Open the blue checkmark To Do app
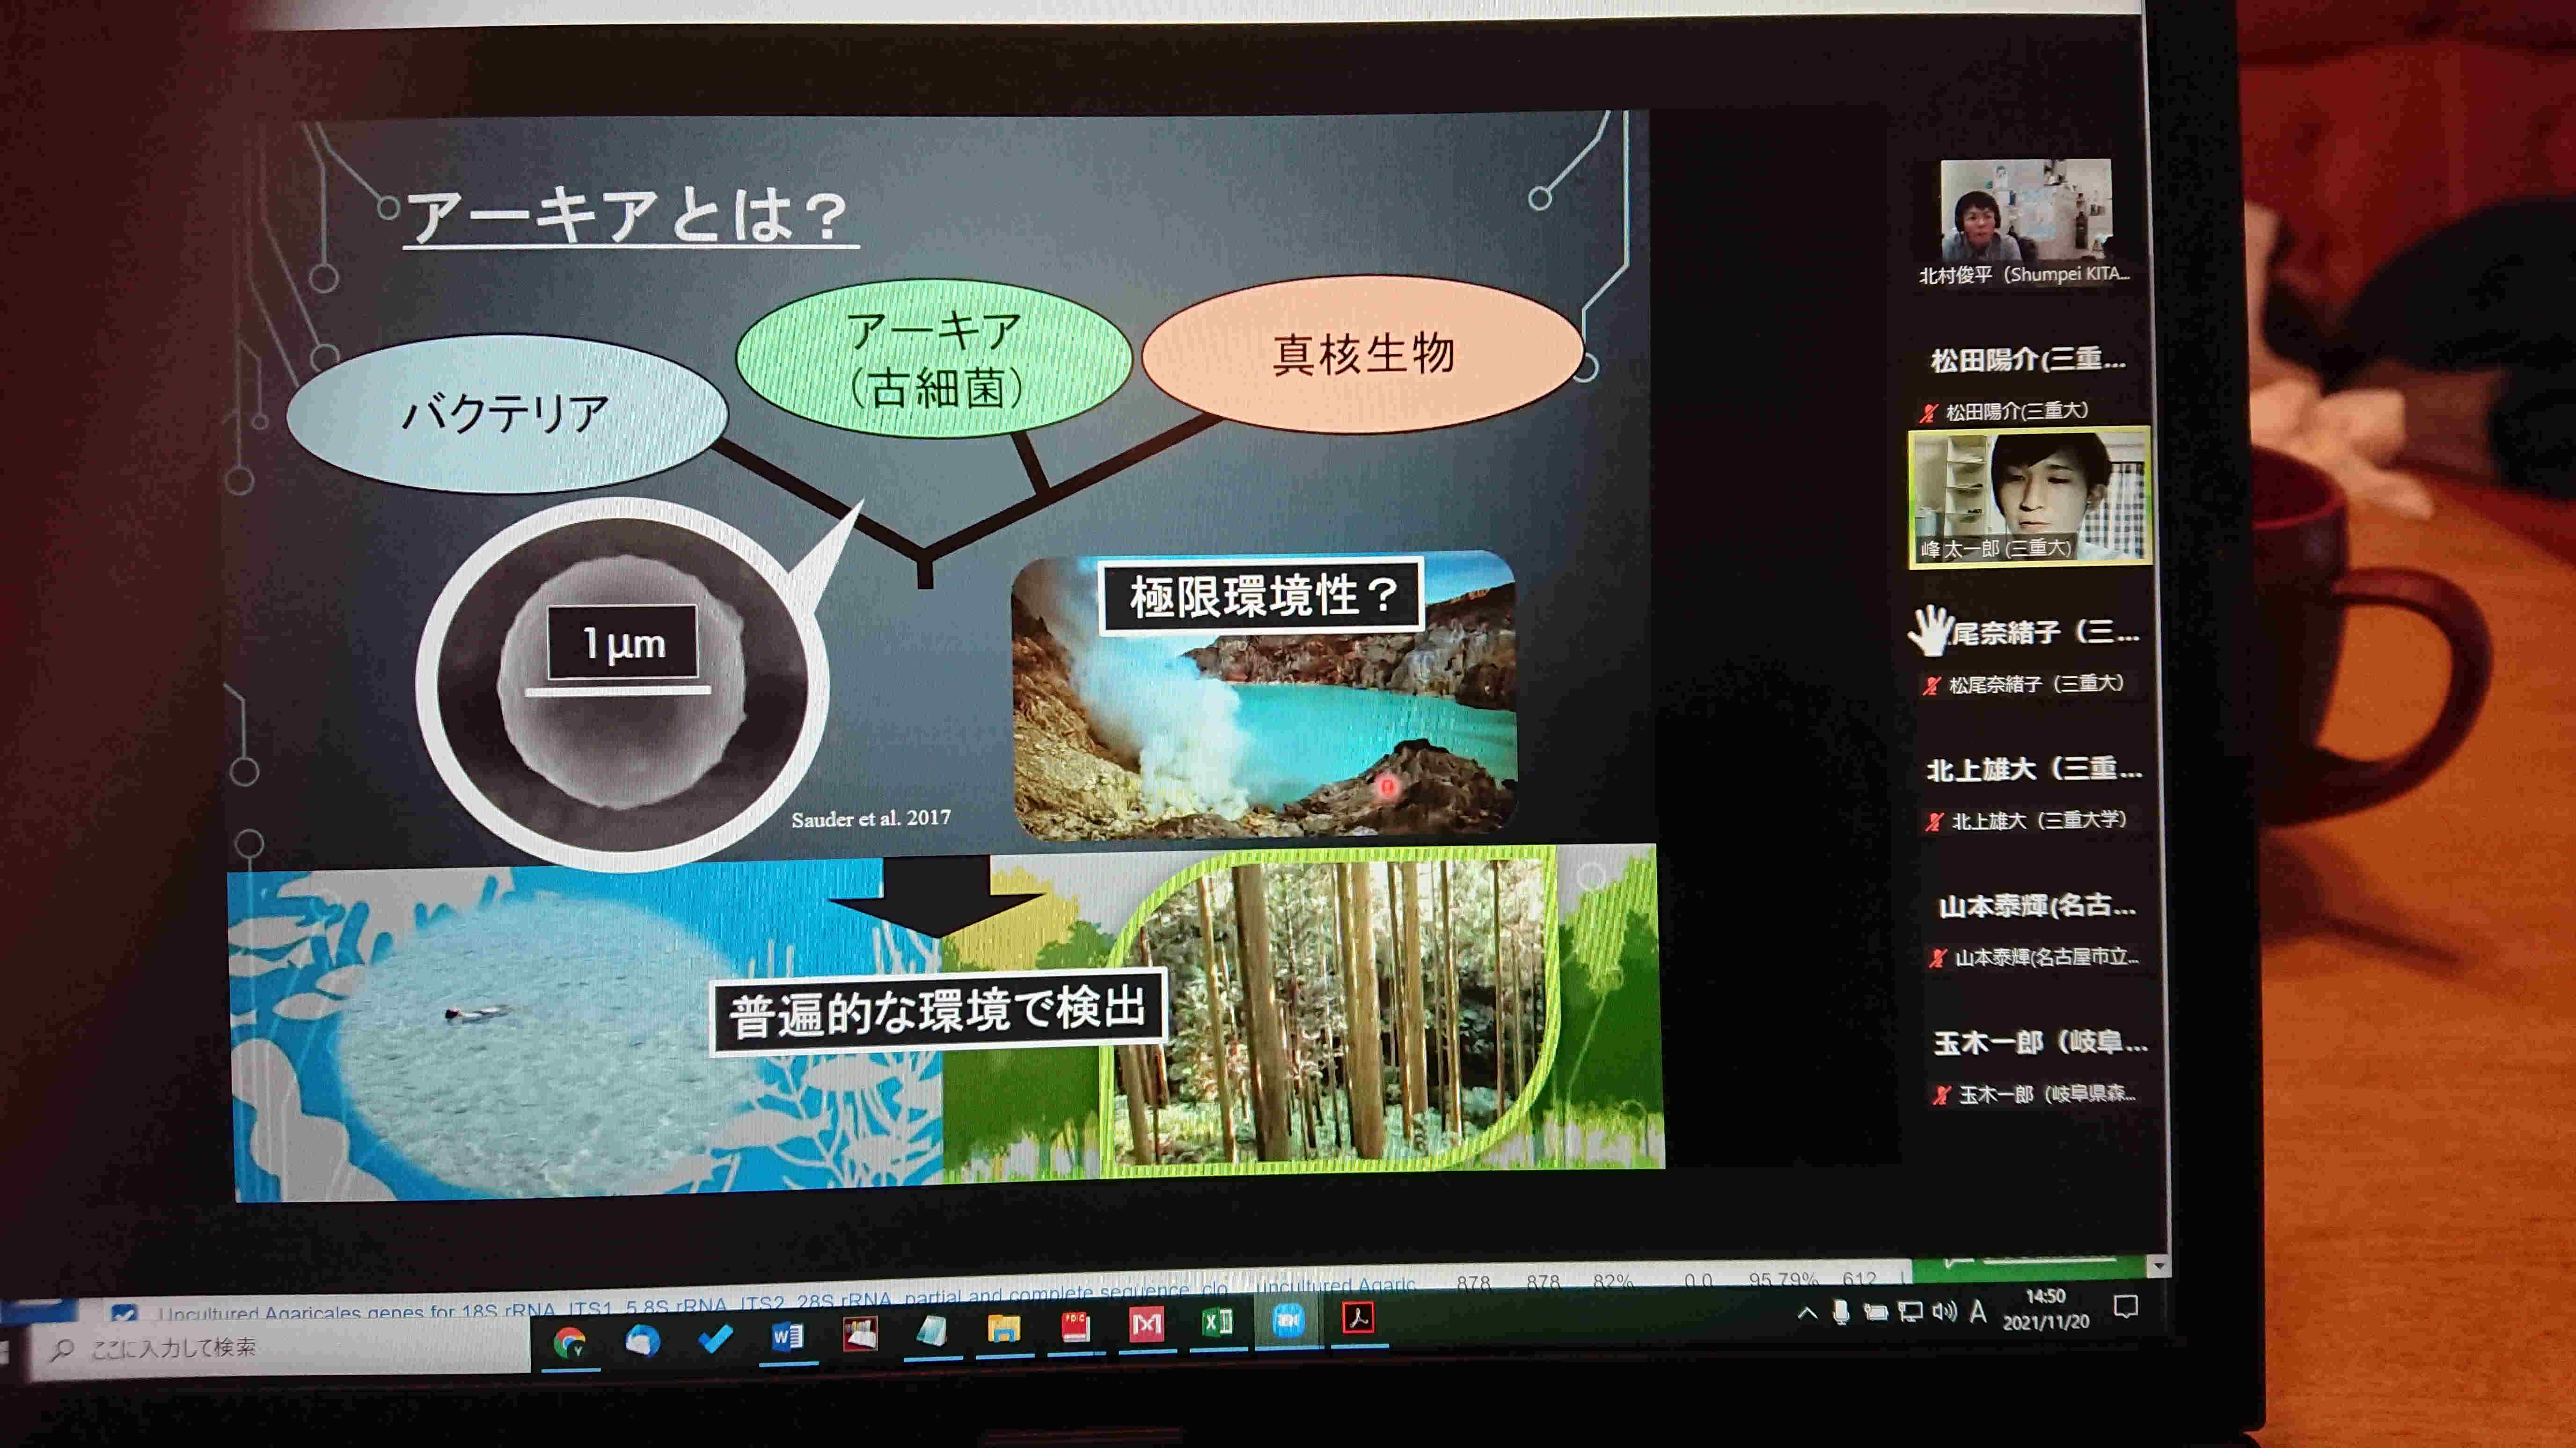This screenshot has width=2576, height=1448. point(715,1338)
